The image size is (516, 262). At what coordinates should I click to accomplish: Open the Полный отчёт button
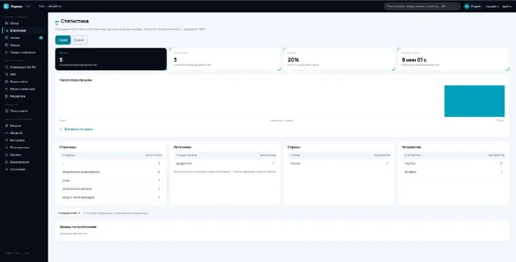click(x=69, y=213)
